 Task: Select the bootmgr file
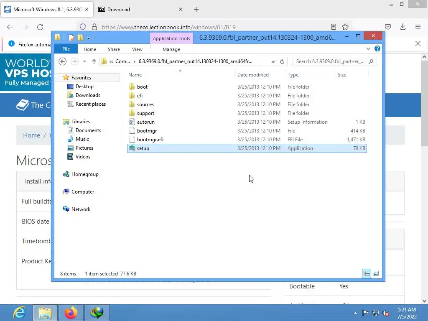[x=147, y=131]
